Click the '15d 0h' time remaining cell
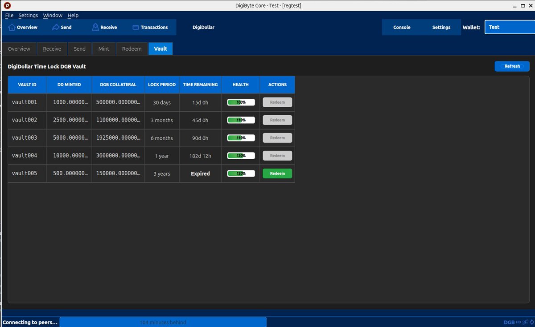535x327 pixels. click(200, 102)
